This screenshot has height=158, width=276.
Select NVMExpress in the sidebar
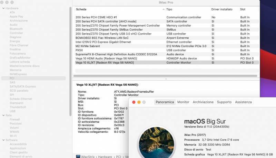click(x=18, y=74)
